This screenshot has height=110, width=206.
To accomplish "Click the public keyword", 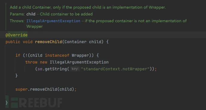I will tap(13, 42).
